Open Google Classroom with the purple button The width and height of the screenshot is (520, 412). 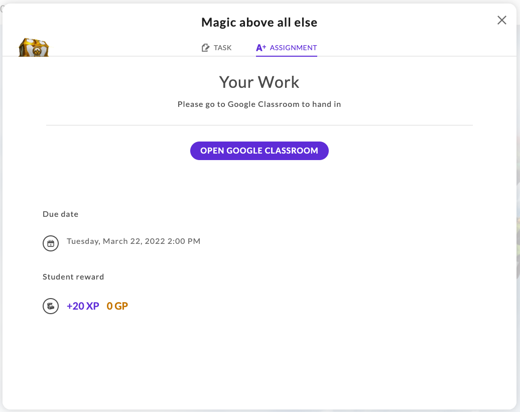pos(259,151)
